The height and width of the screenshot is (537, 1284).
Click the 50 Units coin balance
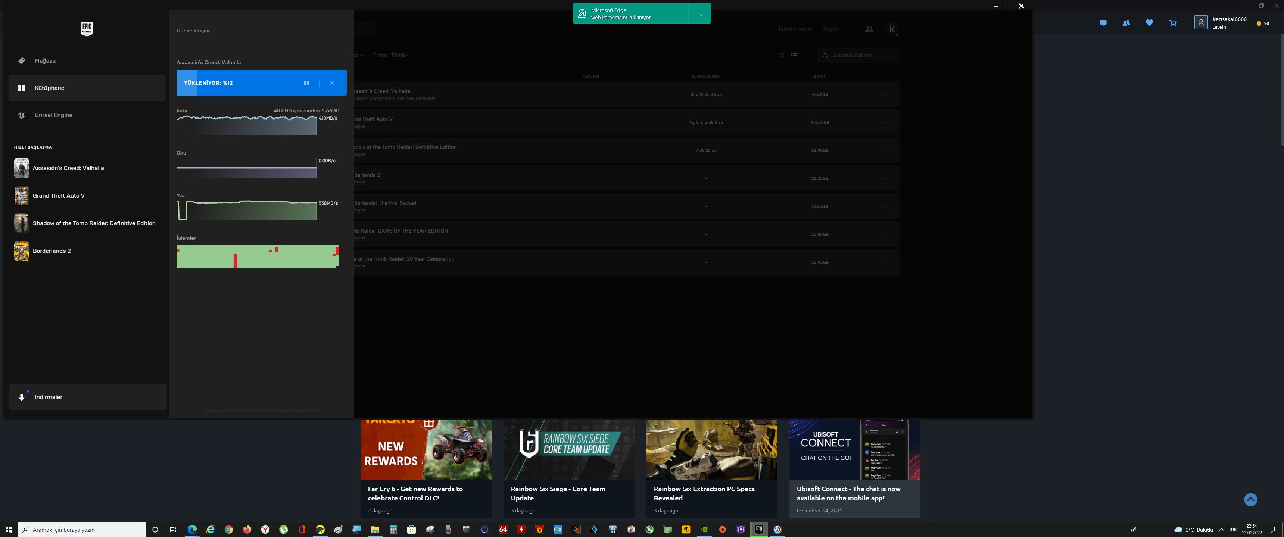[x=1263, y=23]
